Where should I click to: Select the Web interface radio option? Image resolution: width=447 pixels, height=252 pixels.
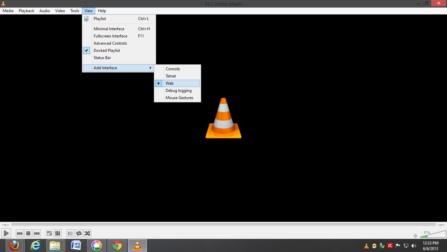click(x=177, y=83)
